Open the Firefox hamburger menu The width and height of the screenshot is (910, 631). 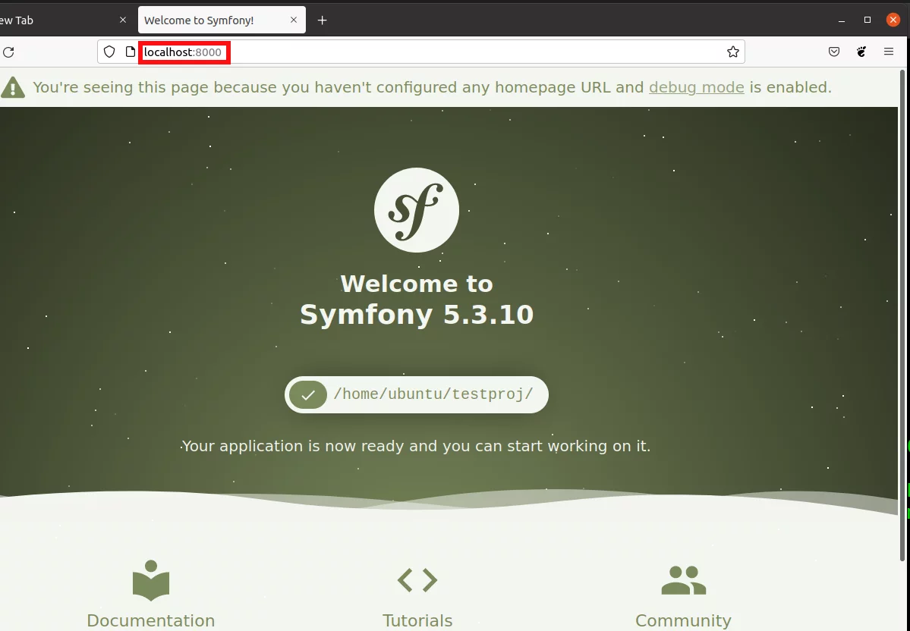[x=889, y=52]
